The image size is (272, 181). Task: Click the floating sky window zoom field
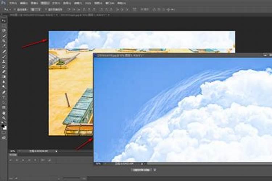coord(98,164)
